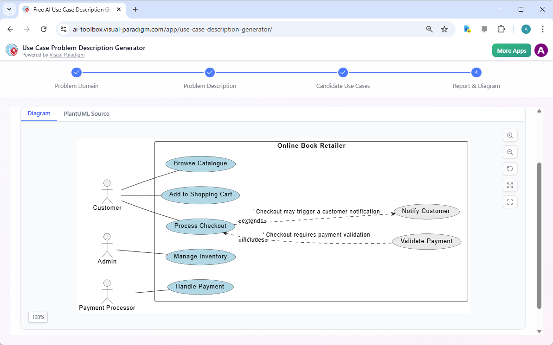Open the Visual Paradigm link under the title
Screen dimensions: 553x345
(x=67, y=55)
